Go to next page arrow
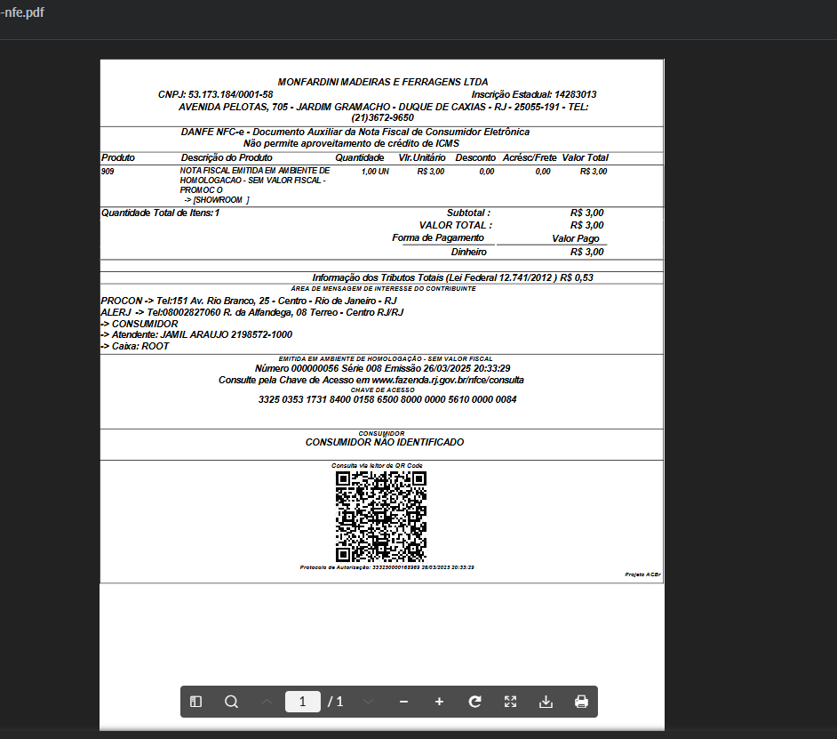 [369, 702]
